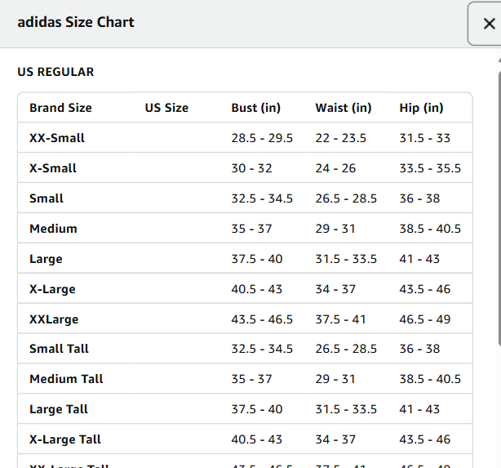The height and width of the screenshot is (468, 501).
Task: Click waist value '22 - 23.5'
Action: (340, 138)
